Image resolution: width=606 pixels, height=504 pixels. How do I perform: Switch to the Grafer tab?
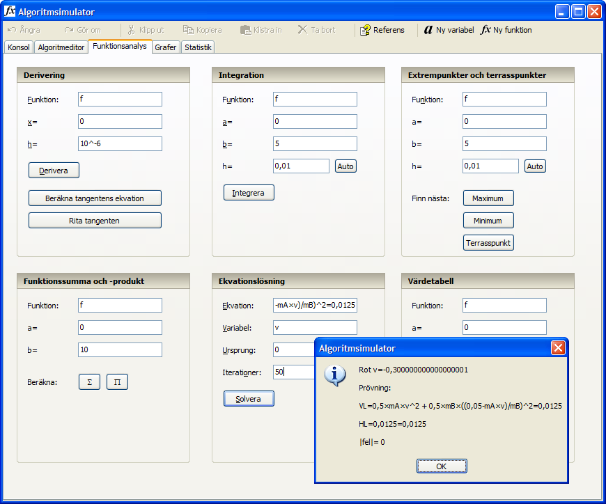coord(165,47)
